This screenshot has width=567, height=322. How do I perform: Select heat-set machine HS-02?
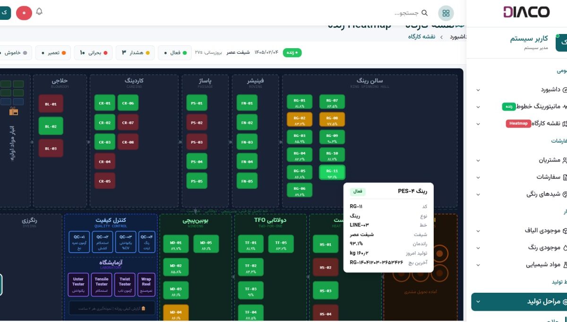326,268
